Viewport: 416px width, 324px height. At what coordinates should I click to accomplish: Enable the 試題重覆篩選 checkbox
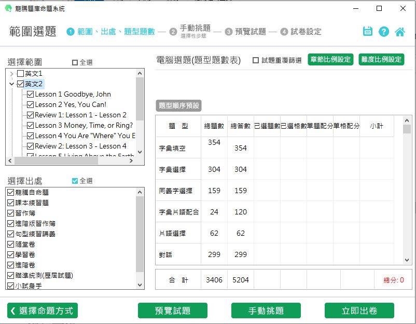tap(256, 60)
